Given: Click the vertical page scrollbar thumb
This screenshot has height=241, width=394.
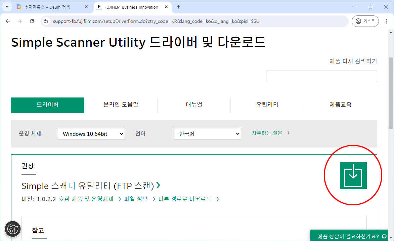Looking at the screenshot, I should coord(391,93).
